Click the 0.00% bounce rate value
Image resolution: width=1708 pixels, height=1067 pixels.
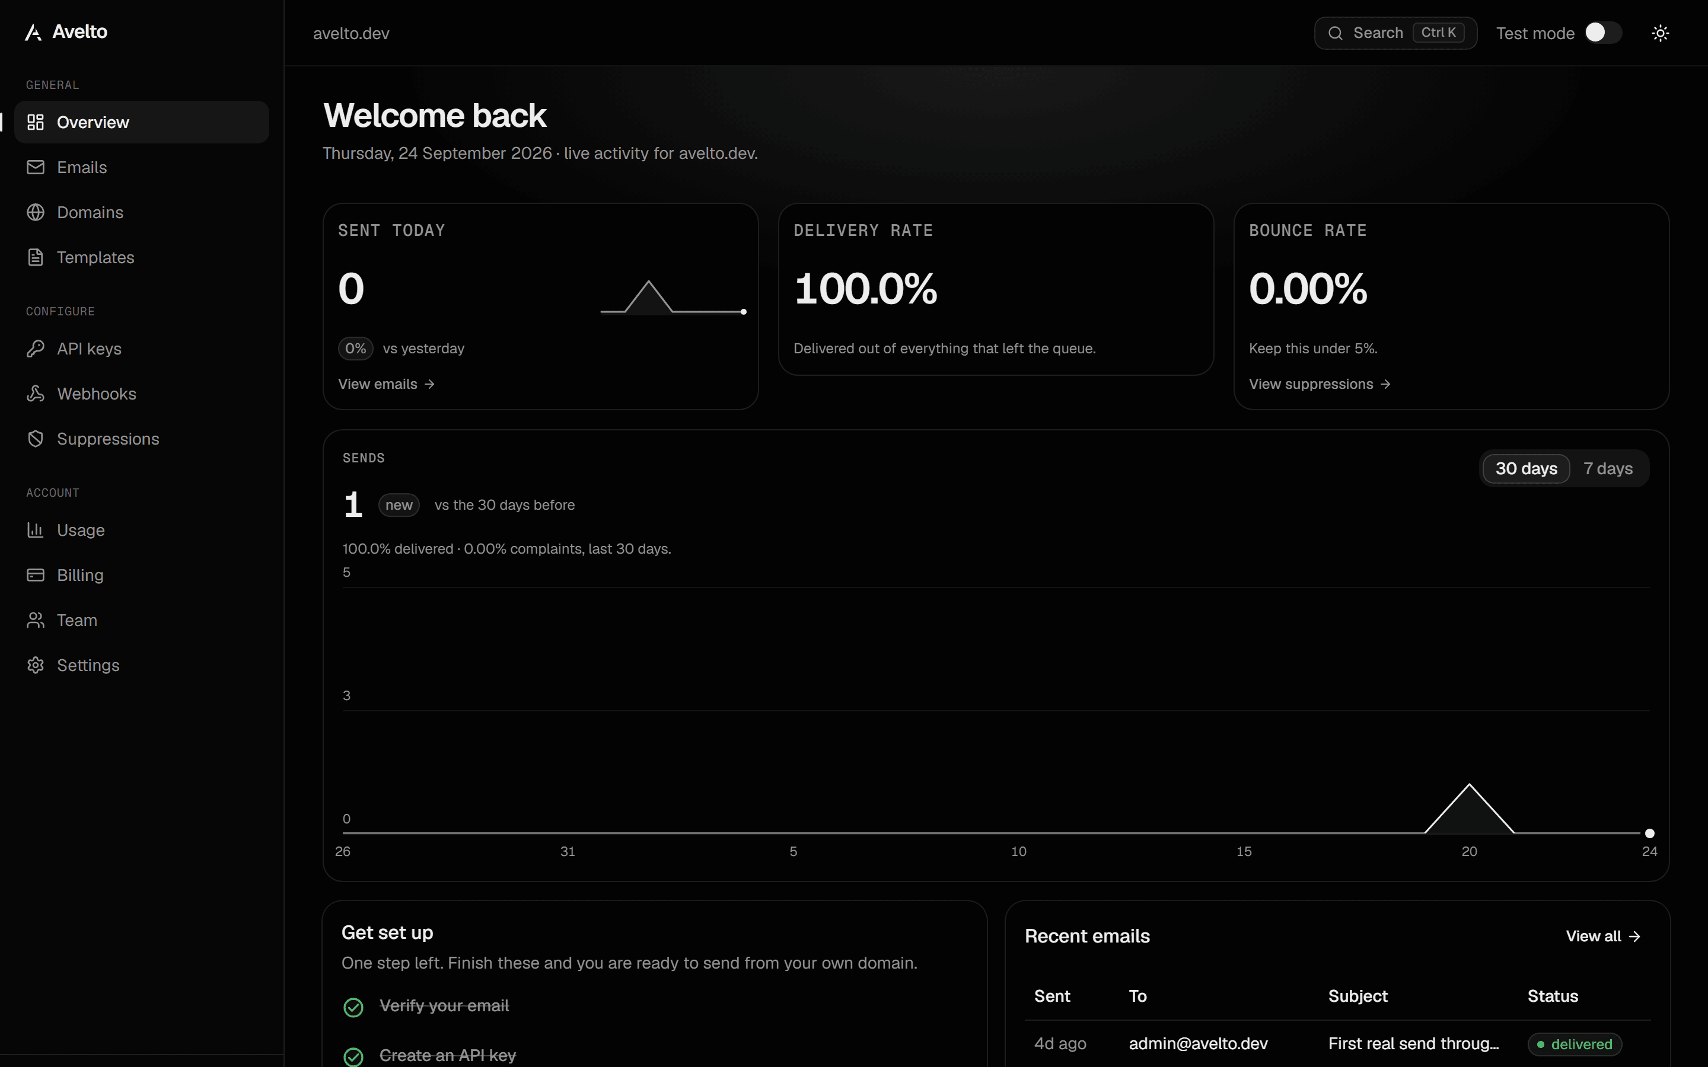[1308, 289]
